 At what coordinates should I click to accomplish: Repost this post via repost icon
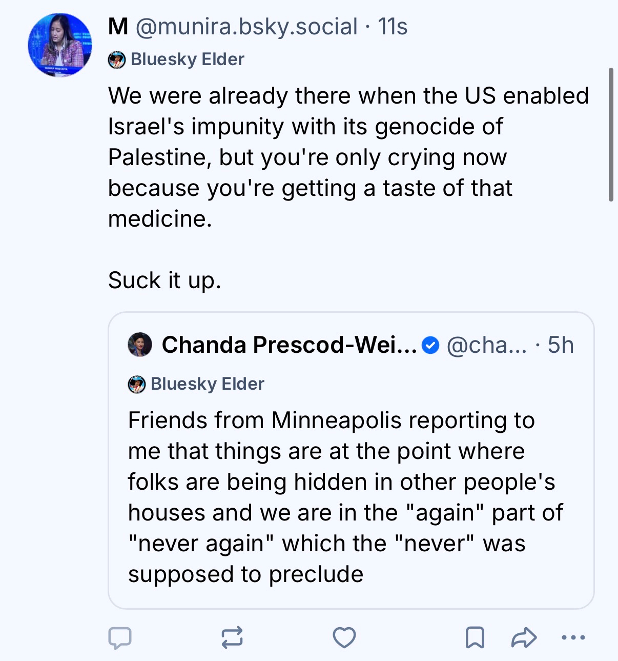point(232,638)
